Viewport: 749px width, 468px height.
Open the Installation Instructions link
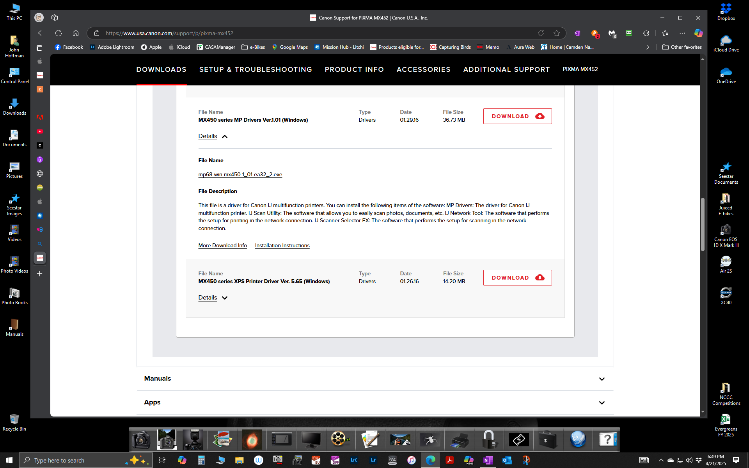click(x=282, y=245)
